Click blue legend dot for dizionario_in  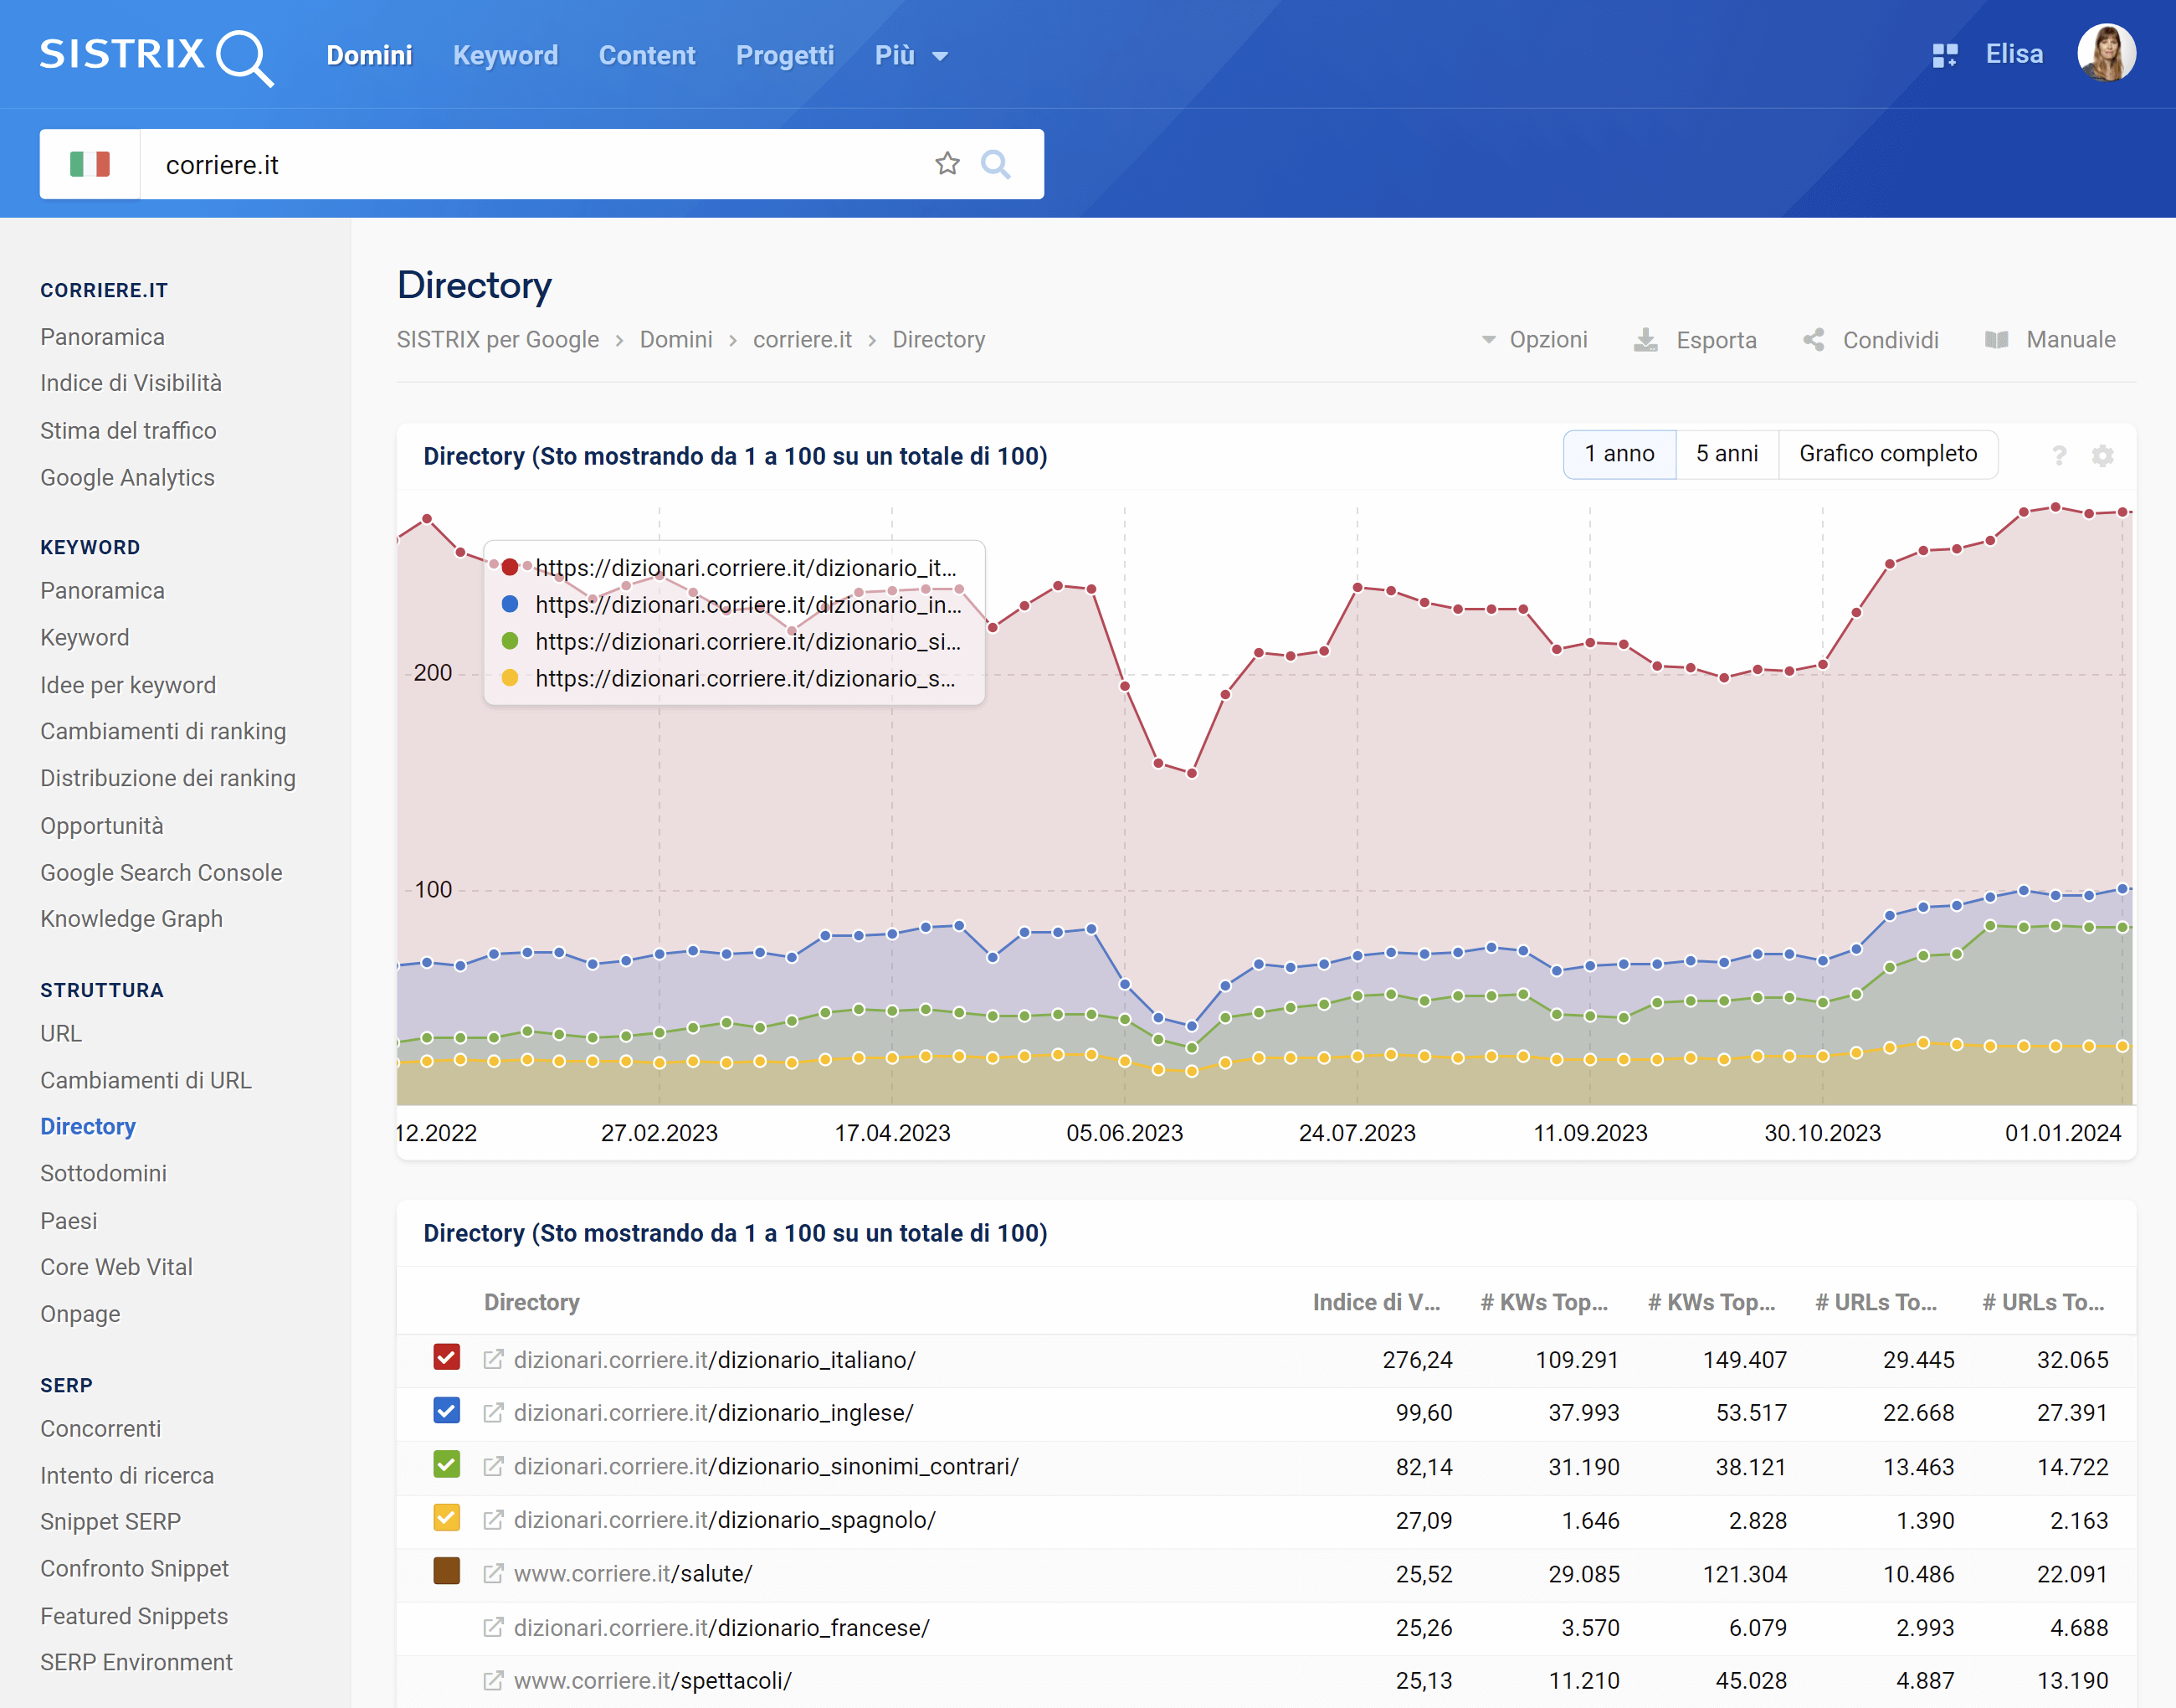[510, 604]
